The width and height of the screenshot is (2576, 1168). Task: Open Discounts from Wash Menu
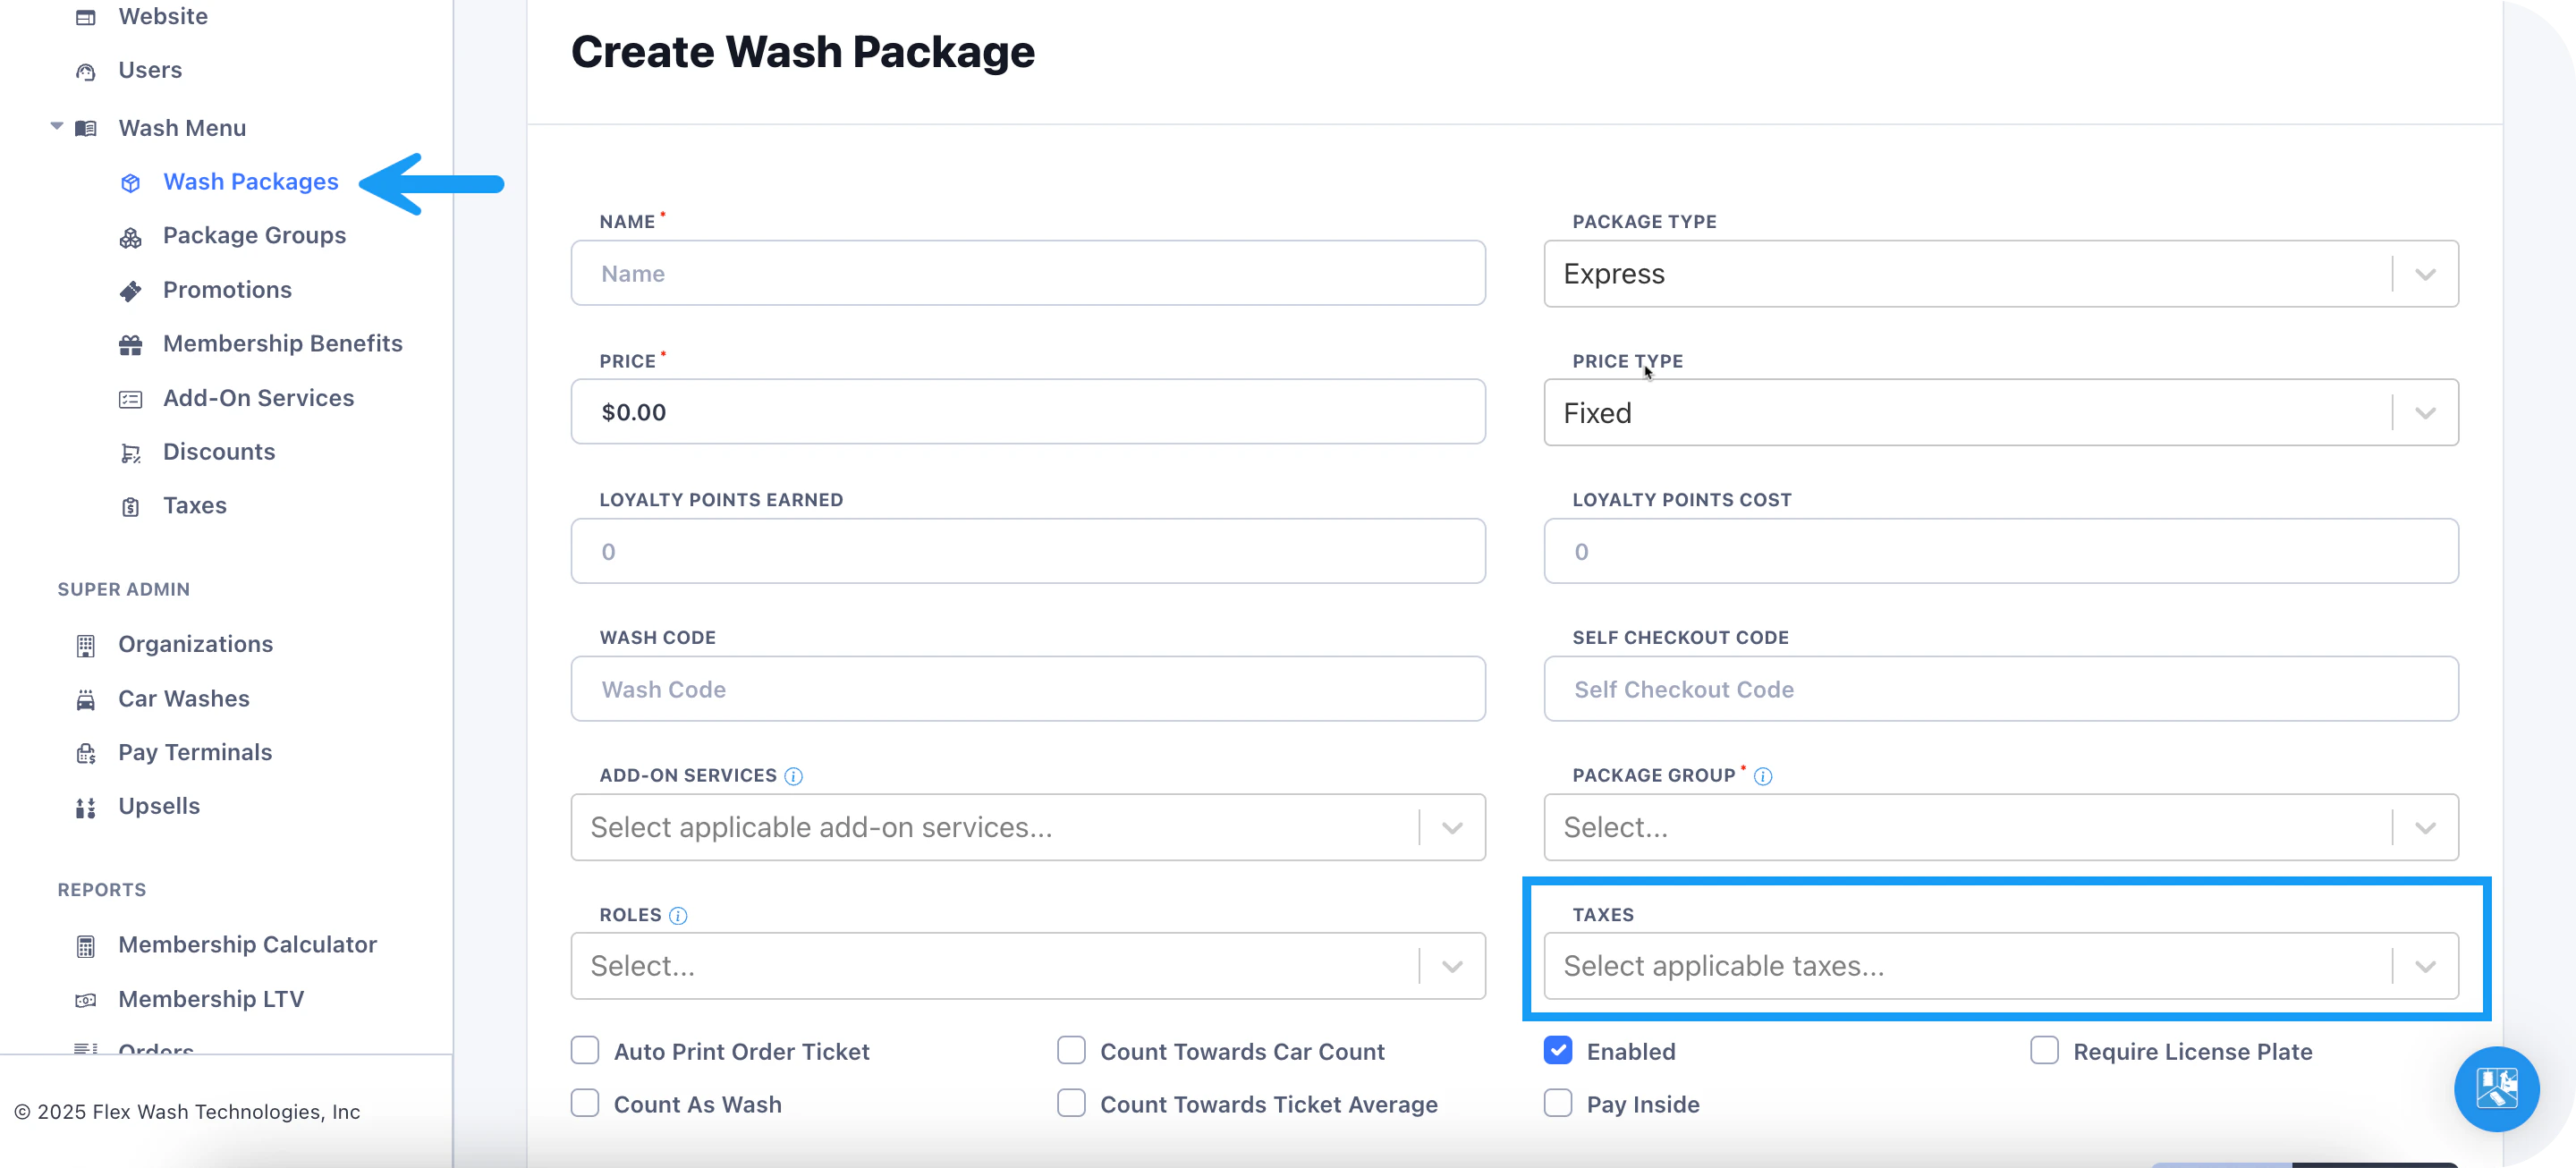(x=219, y=452)
